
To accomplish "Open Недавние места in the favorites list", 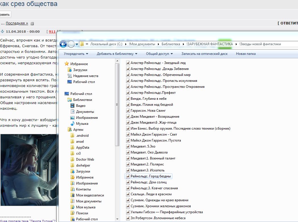I will [x=86, y=76].
